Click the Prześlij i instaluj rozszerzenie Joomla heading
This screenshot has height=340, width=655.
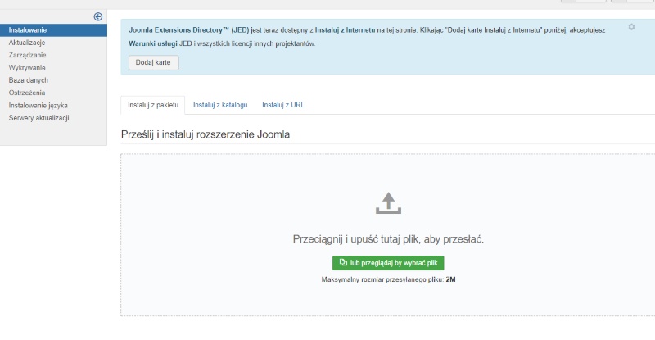[x=206, y=134]
